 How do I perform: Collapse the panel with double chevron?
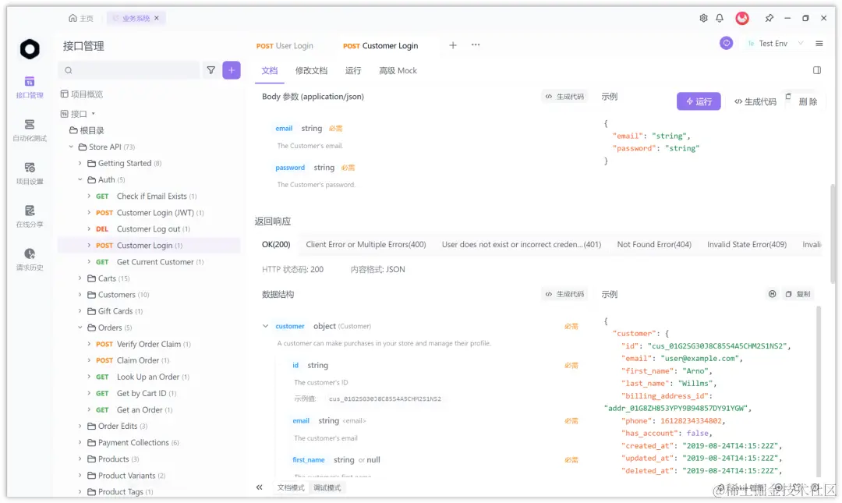pyautogui.click(x=260, y=487)
